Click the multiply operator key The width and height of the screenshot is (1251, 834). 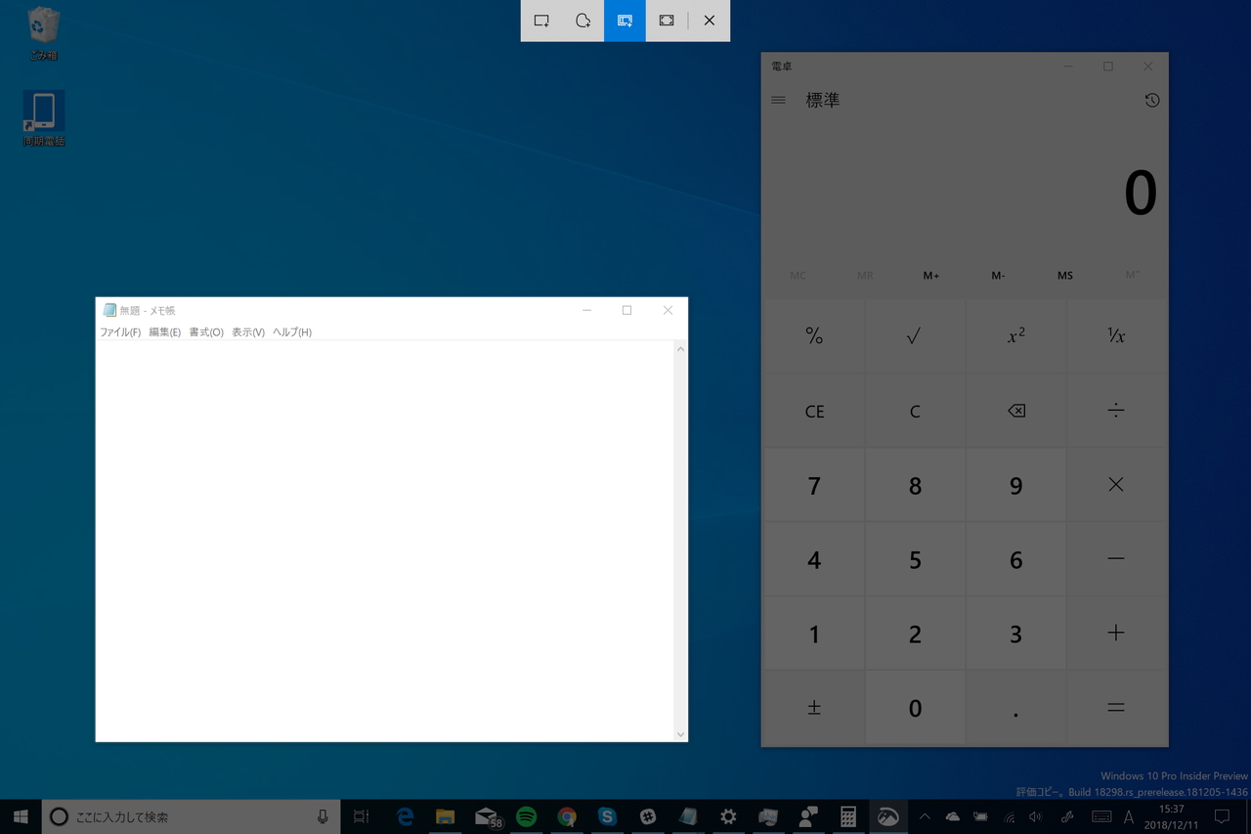[x=1116, y=485]
